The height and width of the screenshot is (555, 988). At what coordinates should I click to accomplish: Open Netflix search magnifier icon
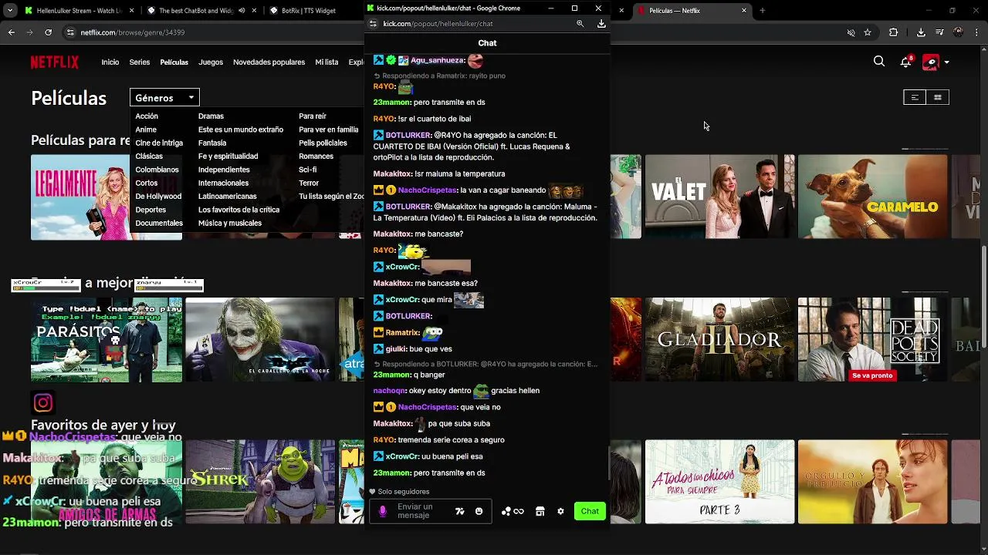[879, 62]
